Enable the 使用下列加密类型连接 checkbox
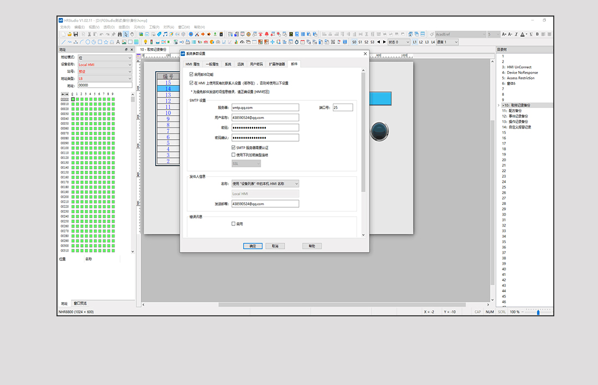The image size is (598, 385). (233, 155)
